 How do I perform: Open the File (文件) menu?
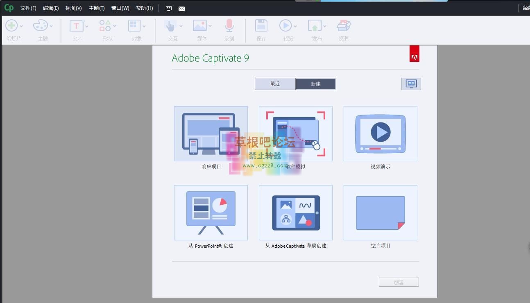click(28, 8)
